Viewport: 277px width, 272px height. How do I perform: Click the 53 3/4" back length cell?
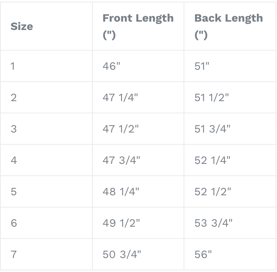click(213, 223)
